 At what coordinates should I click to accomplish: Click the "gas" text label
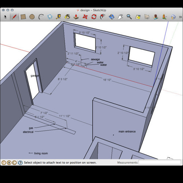(31, 128)
